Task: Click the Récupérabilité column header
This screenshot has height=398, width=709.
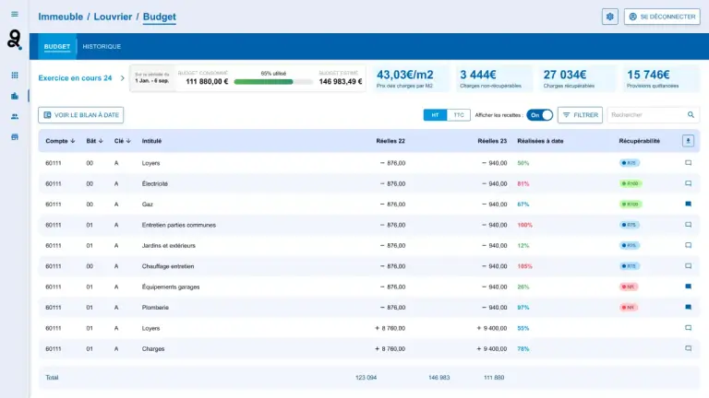Action: pyautogui.click(x=640, y=141)
